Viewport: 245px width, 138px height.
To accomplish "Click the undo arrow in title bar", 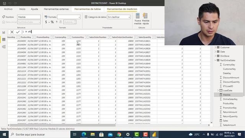I will coord(10,3).
